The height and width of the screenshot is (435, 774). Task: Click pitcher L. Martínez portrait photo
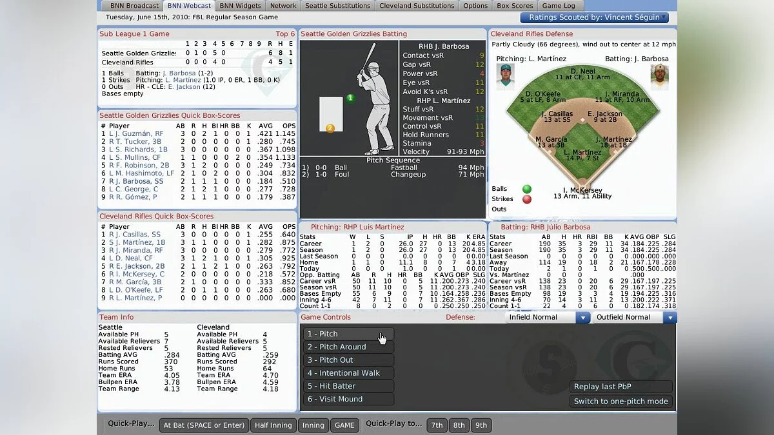[505, 77]
